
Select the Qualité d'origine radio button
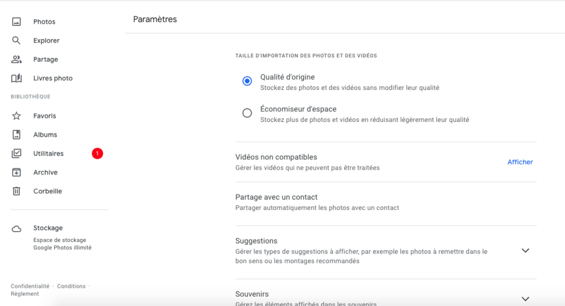tap(247, 81)
